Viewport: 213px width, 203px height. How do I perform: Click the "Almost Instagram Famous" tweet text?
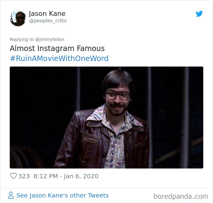pos(57,48)
